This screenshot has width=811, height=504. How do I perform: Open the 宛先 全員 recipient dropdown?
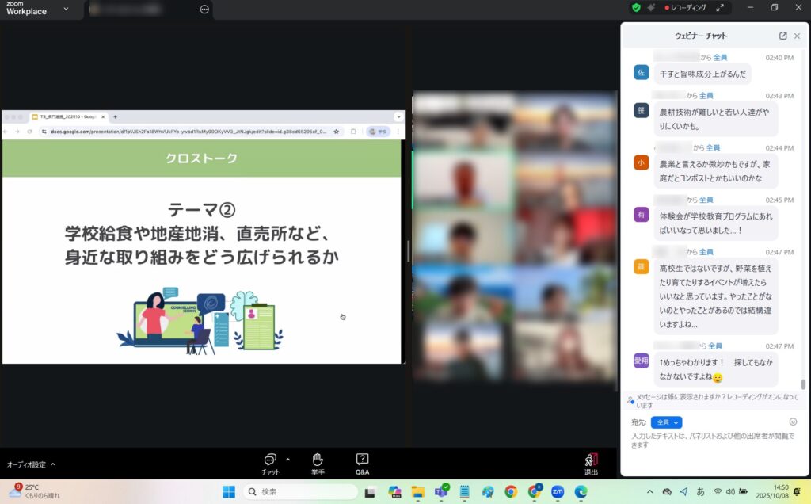point(666,422)
